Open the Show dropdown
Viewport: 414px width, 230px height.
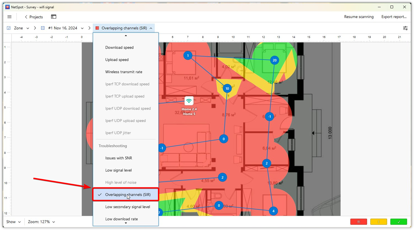pos(13,222)
